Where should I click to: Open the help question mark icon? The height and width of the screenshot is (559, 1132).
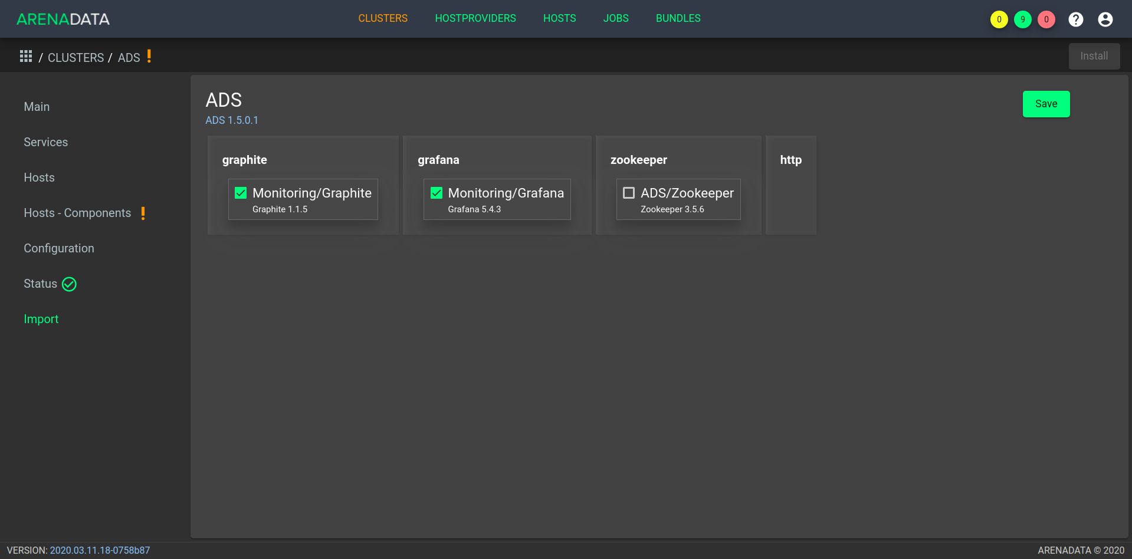(x=1076, y=19)
